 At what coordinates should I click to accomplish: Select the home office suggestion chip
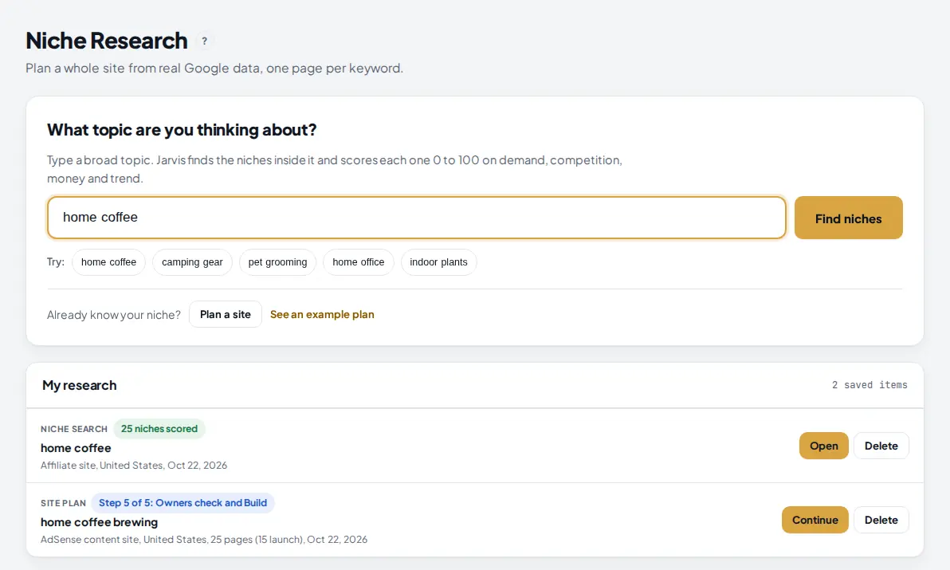(358, 262)
